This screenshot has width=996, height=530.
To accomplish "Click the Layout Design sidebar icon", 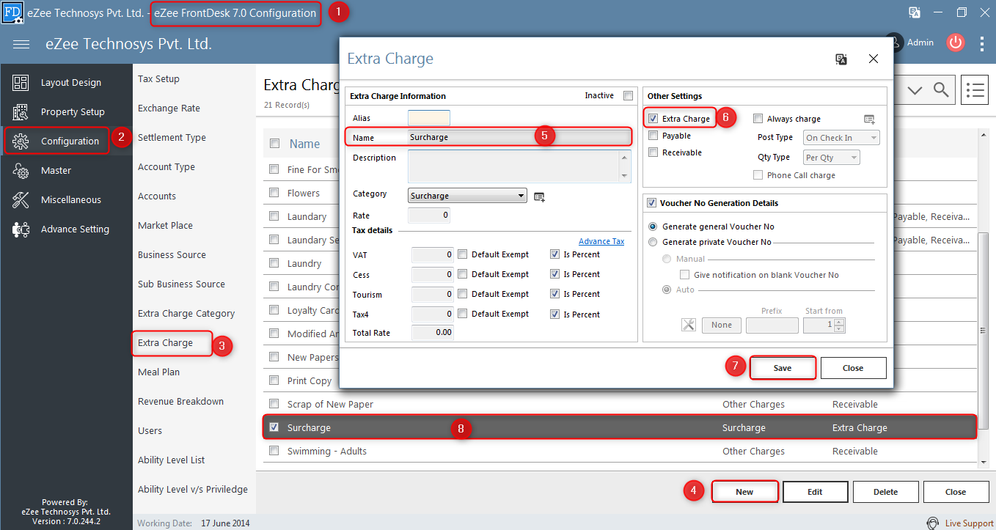I will click(x=21, y=83).
